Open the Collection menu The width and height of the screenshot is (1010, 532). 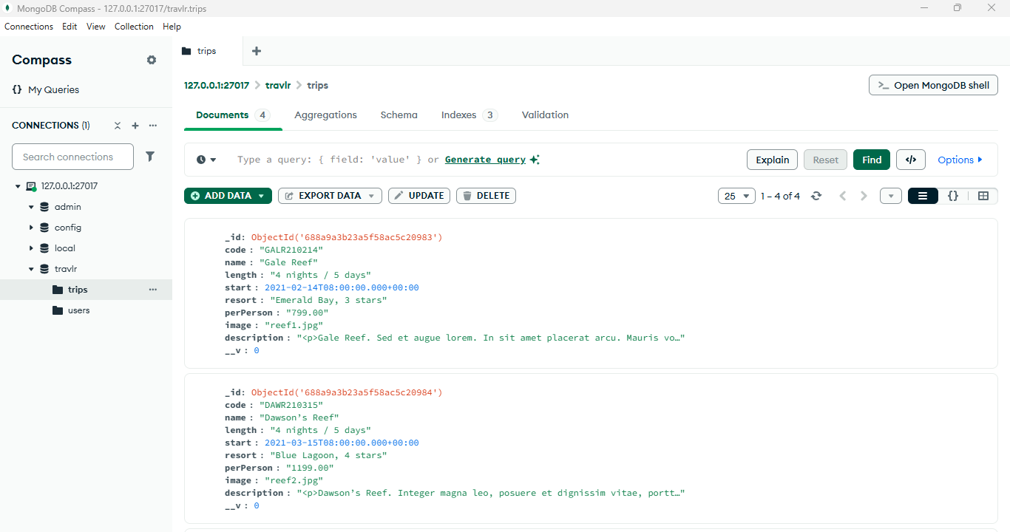pos(134,27)
